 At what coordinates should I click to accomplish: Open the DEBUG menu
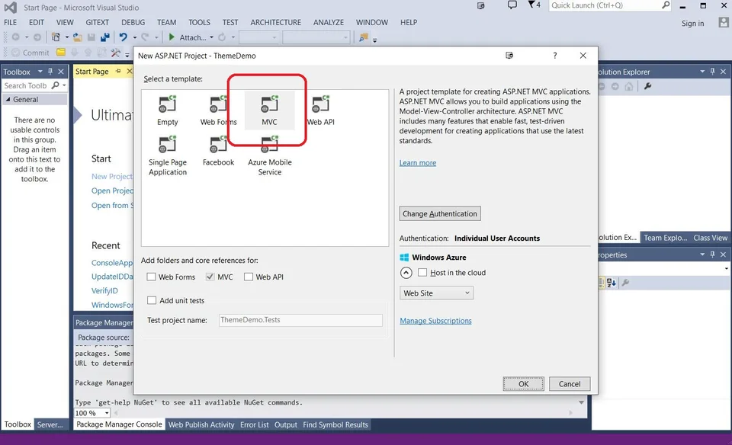click(x=133, y=22)
